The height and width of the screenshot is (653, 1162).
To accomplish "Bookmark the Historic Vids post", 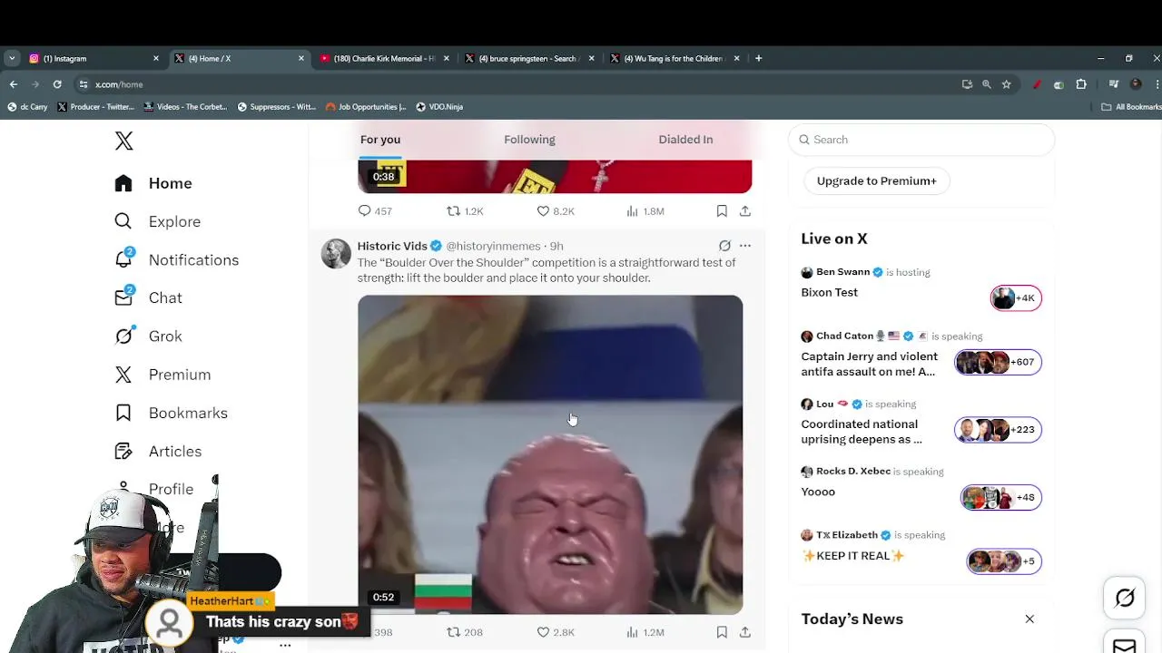I will click(722, 632).
